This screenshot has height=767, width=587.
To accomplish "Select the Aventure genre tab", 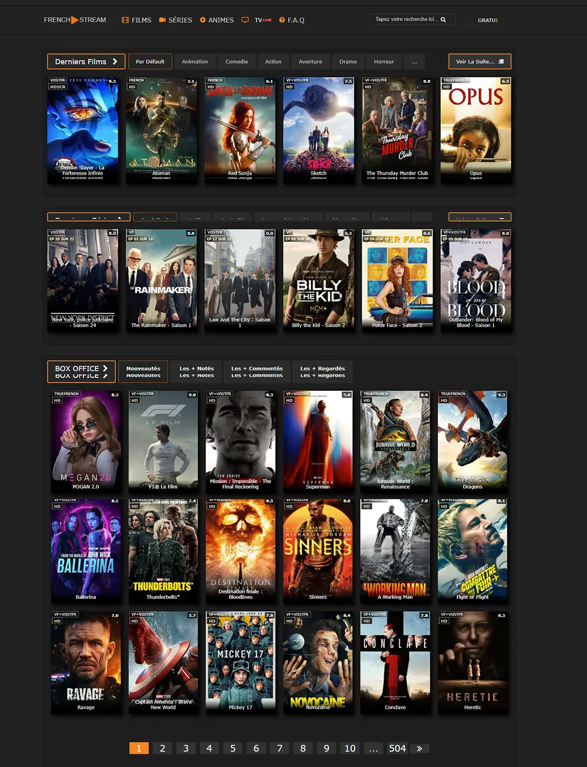I will coord(311,62).
